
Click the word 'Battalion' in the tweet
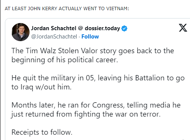[150, 78]
